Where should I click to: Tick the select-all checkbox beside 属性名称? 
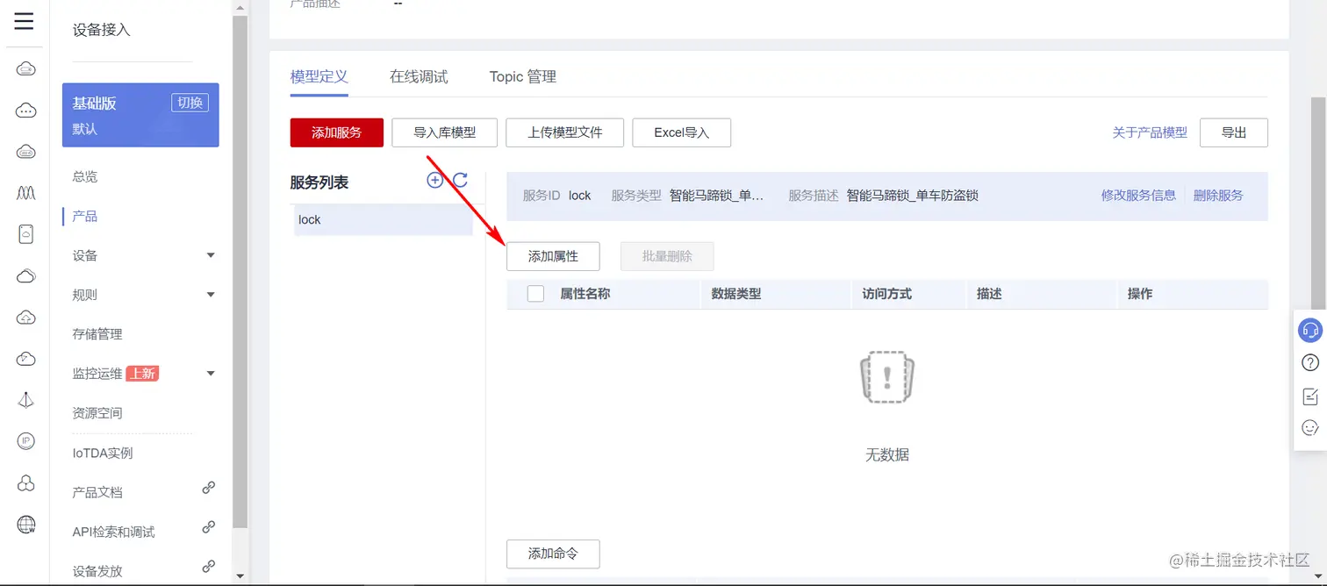click(x=535, y=294)
